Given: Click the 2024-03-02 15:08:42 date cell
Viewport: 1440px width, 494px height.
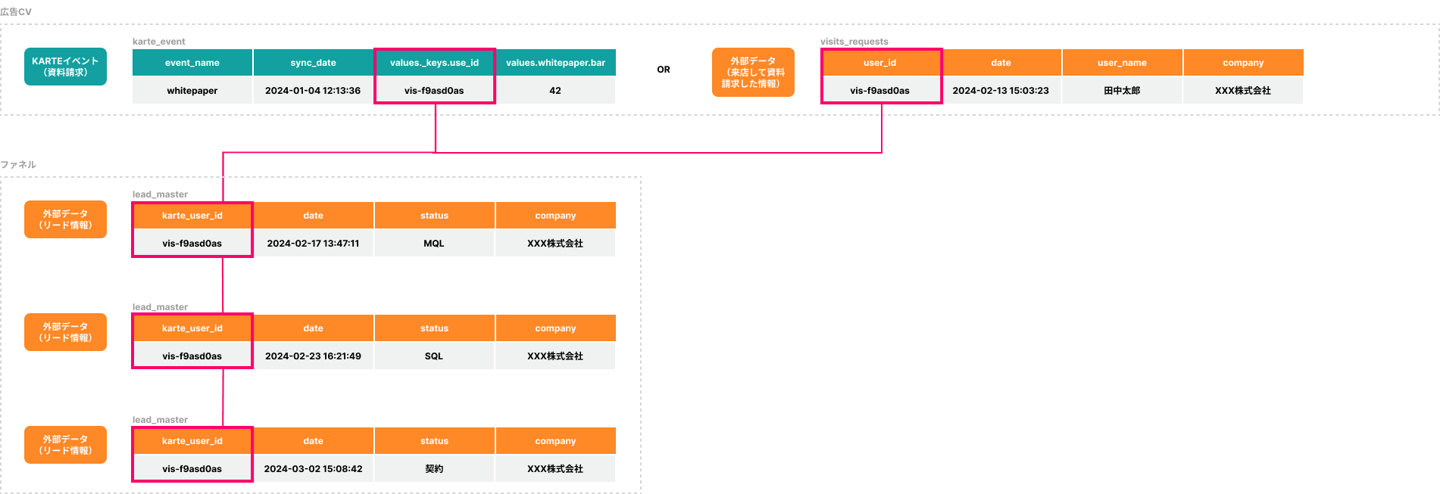Looking at the screenshot, I should coord(313,469).
